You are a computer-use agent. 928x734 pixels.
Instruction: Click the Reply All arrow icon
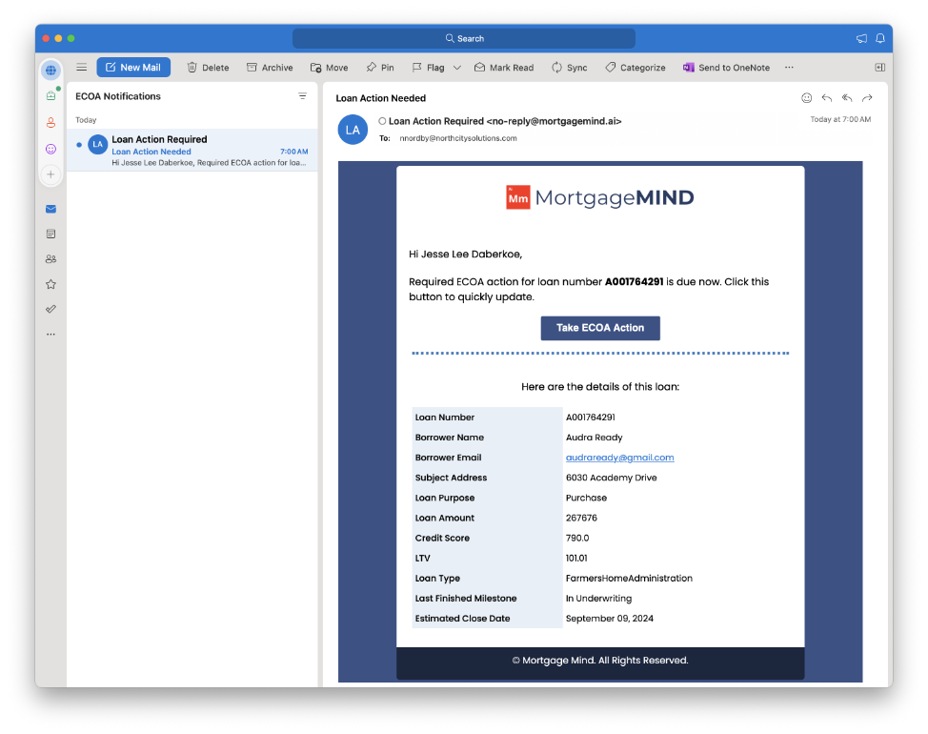847,98
